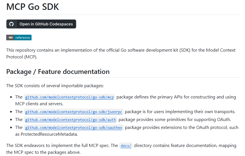
Task: Open the go-sdk/mcp package link
Action: (69, 97)
